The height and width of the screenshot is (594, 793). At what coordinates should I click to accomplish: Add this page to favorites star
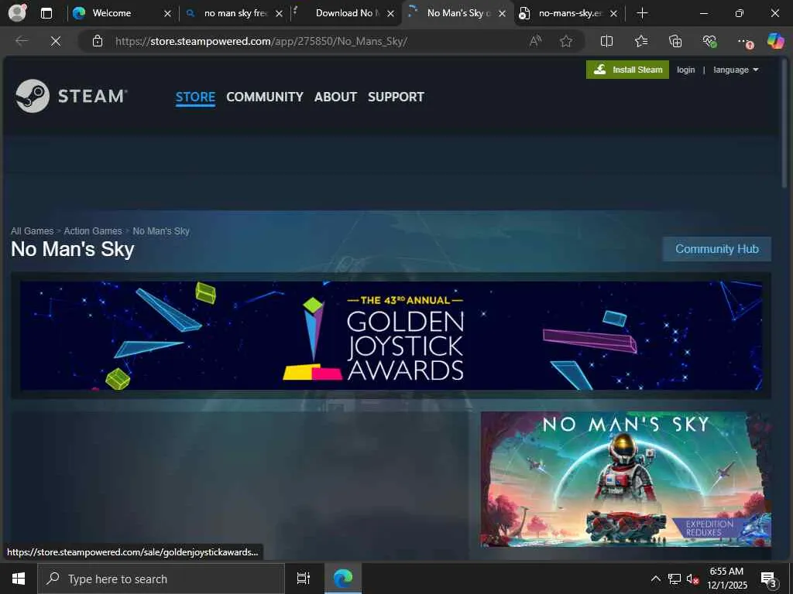tap(566, 41)
